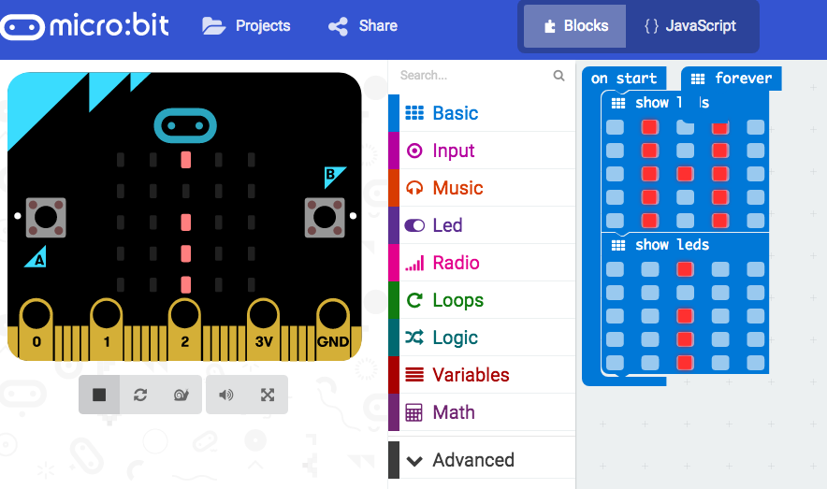827x489 pixels.
Task: Toggle the top-left LED in the second show leds block
Action: coord(615,269)
